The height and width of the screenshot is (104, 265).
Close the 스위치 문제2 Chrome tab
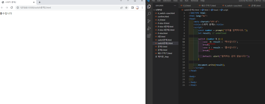point(34,2)
